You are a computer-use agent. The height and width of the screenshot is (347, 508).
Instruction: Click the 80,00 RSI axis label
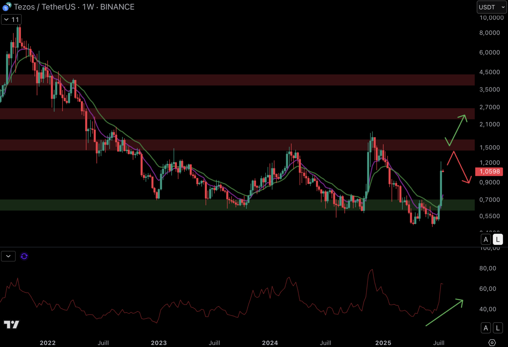487,268
